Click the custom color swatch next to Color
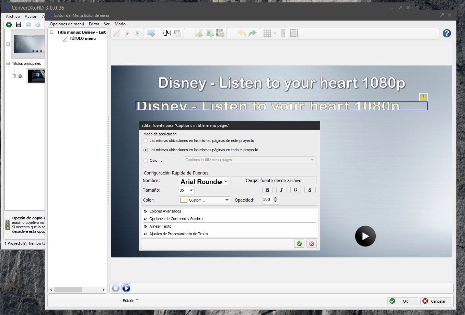The height and width of the screenshot is (315, 465). [184, 200]
